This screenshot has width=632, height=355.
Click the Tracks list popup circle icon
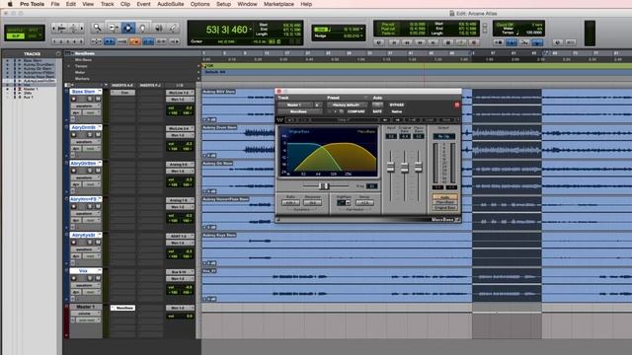58,53
